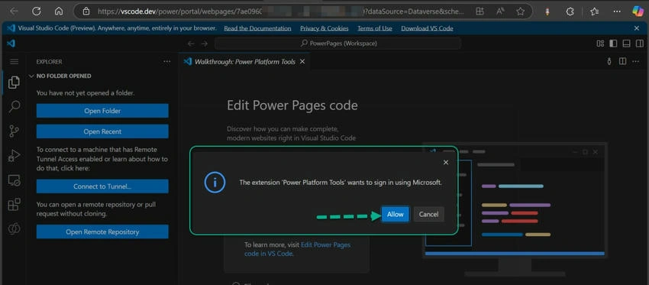Viewport: 649px width, 285px height.
Task: Click the Open Recent button
Action: [x=102, y=131]
